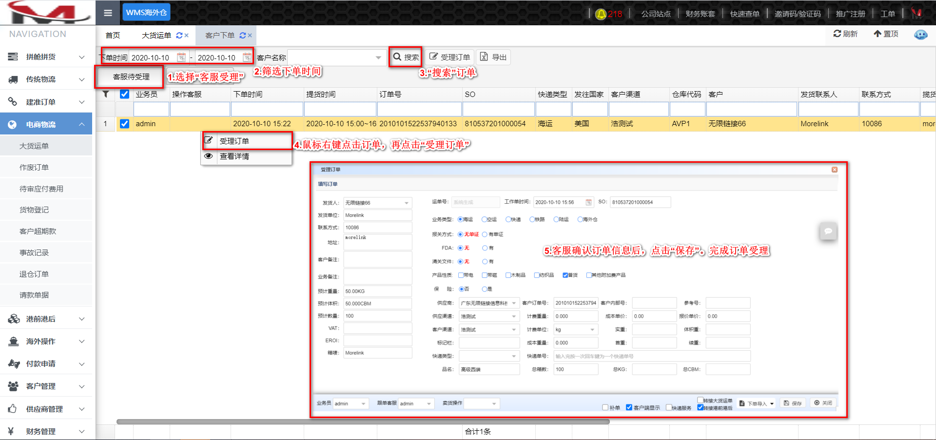Toggle the 客户端显示 checkbox
Screen dimensions: 936x440
click(x=629, y=407)
